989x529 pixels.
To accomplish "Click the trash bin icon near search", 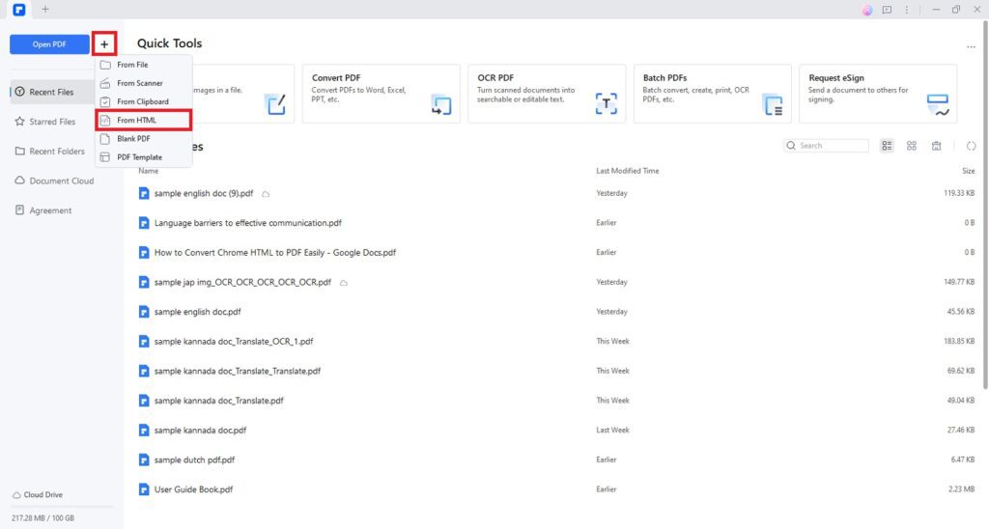I will click(x=936, y=146).
